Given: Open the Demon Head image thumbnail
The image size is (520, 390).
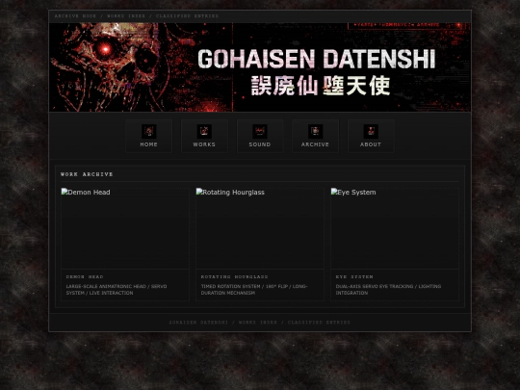Looking at the screenshot, I should pos(125,228).
